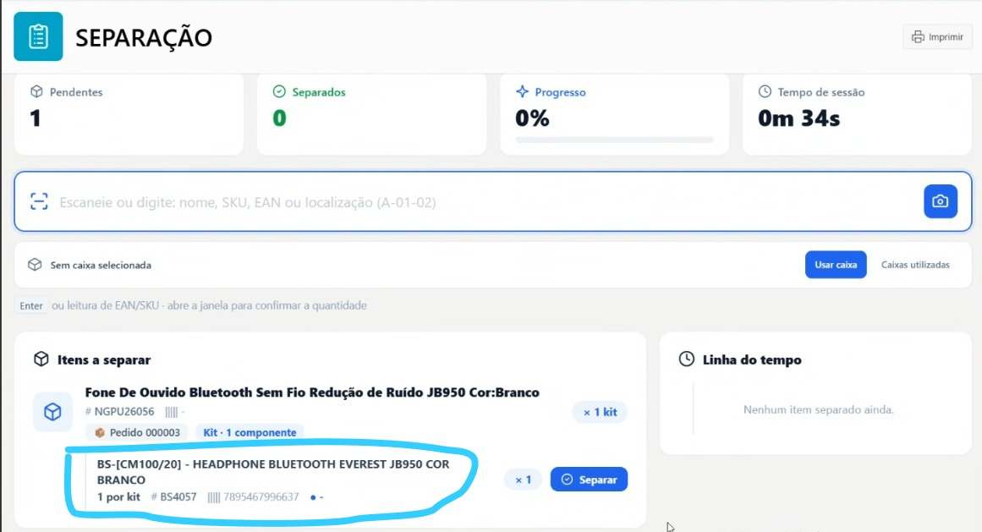The width and height of the screenshot is (982, 532).
Task: Click the EAN number 7895467996637
Action: pyautogui.click(x=261, y=497)
